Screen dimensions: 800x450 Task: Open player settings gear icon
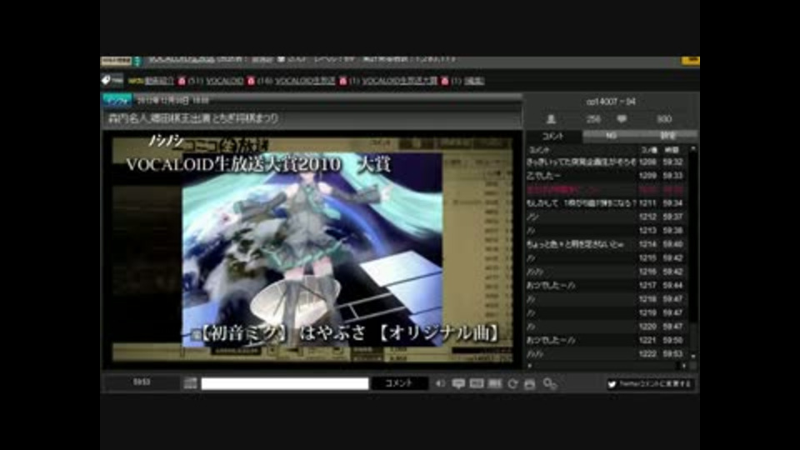(x=549, y=383)
